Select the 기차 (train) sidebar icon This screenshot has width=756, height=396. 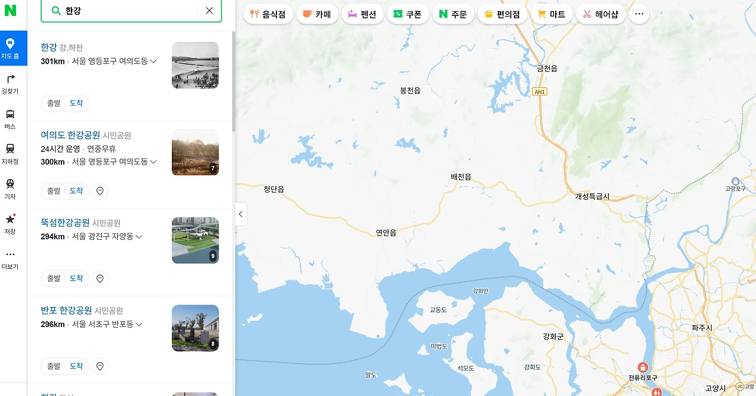coord(10,189)
